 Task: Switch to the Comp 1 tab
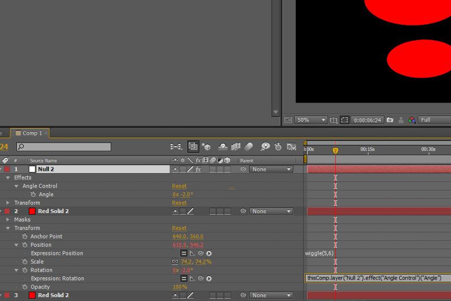click(x=32, y=133)
